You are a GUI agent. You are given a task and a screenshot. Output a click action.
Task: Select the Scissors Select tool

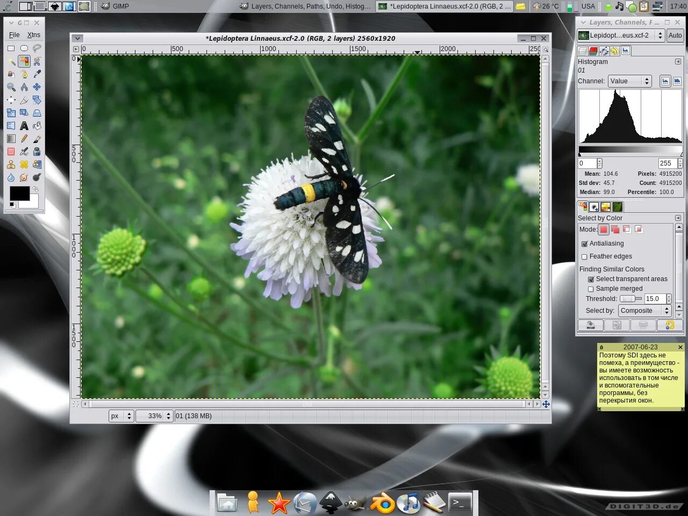(37, 61)
